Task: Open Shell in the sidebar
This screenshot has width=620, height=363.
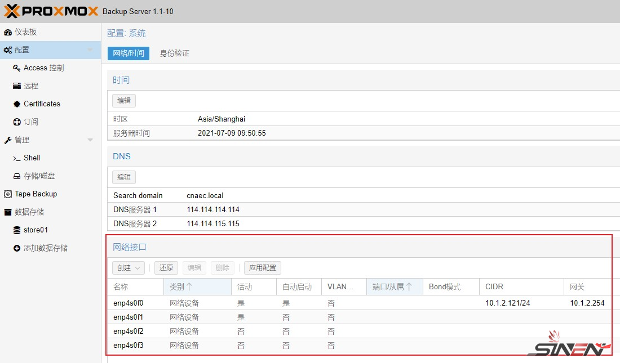Action: 51,158
